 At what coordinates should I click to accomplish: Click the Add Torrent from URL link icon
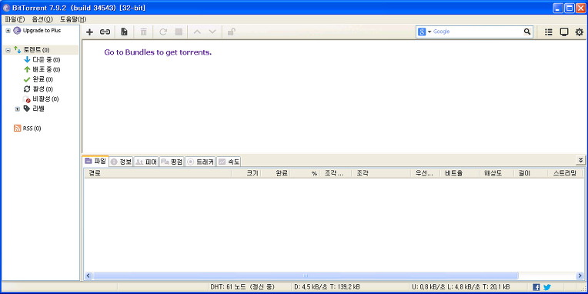105,32
